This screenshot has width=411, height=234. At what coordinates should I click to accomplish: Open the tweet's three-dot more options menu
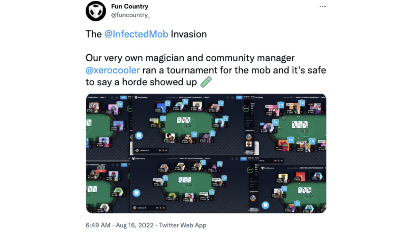coord(323,6)
